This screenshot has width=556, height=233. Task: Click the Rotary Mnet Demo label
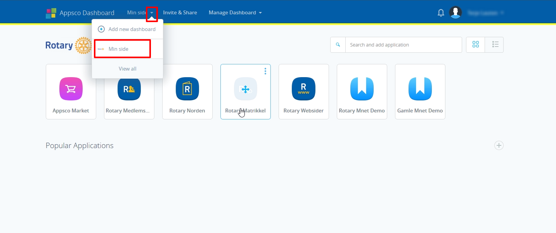coord(362,110)
